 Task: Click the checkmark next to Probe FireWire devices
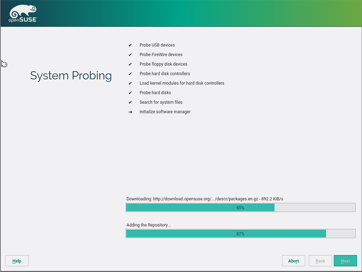pyautogui.click(x=130, y=55)
